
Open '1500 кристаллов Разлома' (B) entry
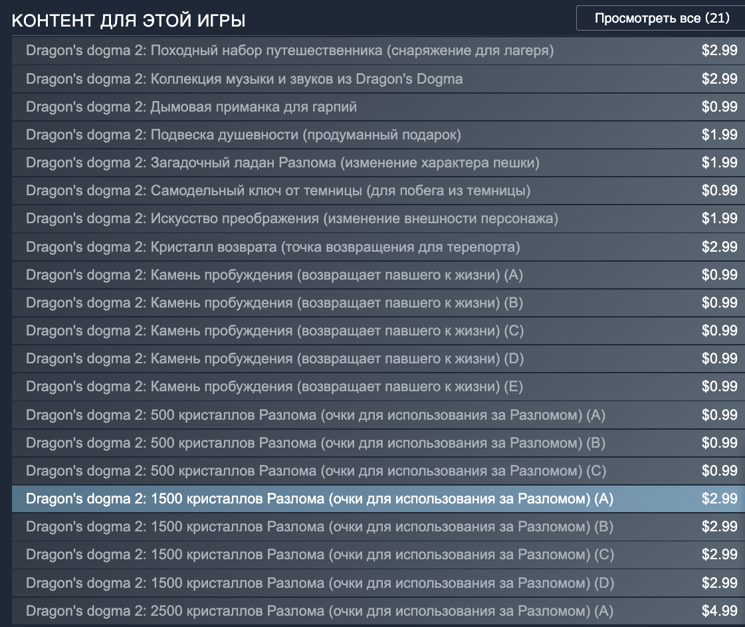tap(378, 527)
